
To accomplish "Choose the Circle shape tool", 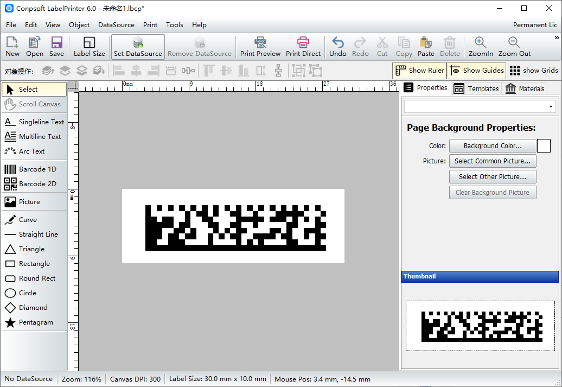I will [34, 293].
